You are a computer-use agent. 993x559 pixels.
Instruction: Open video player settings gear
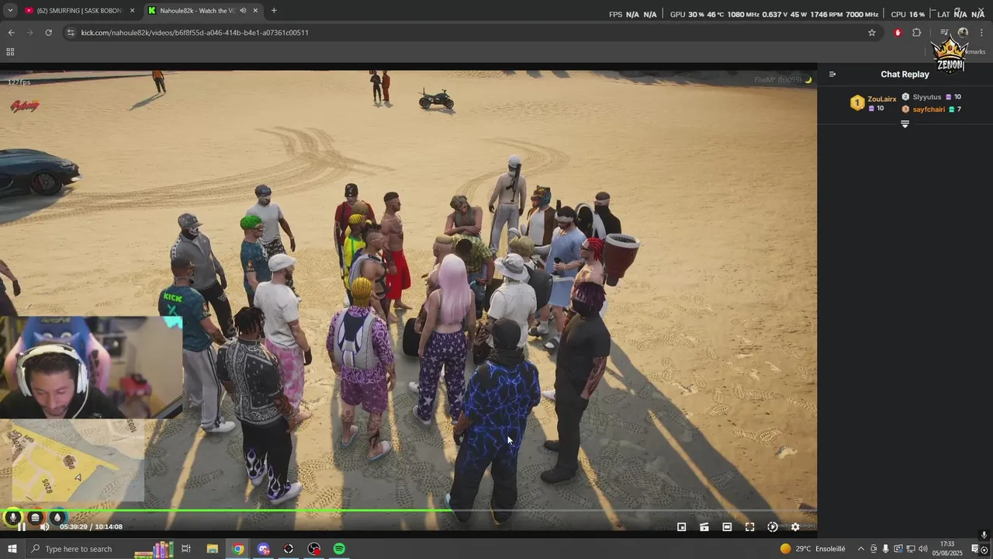pos(795,526)
